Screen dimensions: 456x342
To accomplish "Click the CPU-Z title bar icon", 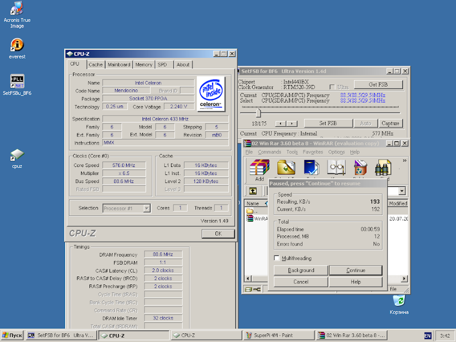I will (x=69, y=54).
